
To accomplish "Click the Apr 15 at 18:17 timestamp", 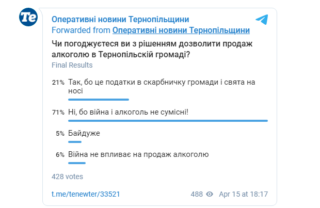I will pos(243,194).
